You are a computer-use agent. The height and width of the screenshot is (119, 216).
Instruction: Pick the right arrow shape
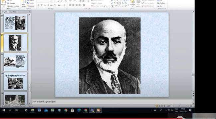pyautogui.click(x=120, y=3)
